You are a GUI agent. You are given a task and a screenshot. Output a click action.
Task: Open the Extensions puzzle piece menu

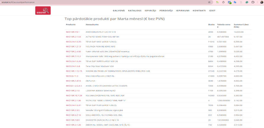tap(253, 2)
